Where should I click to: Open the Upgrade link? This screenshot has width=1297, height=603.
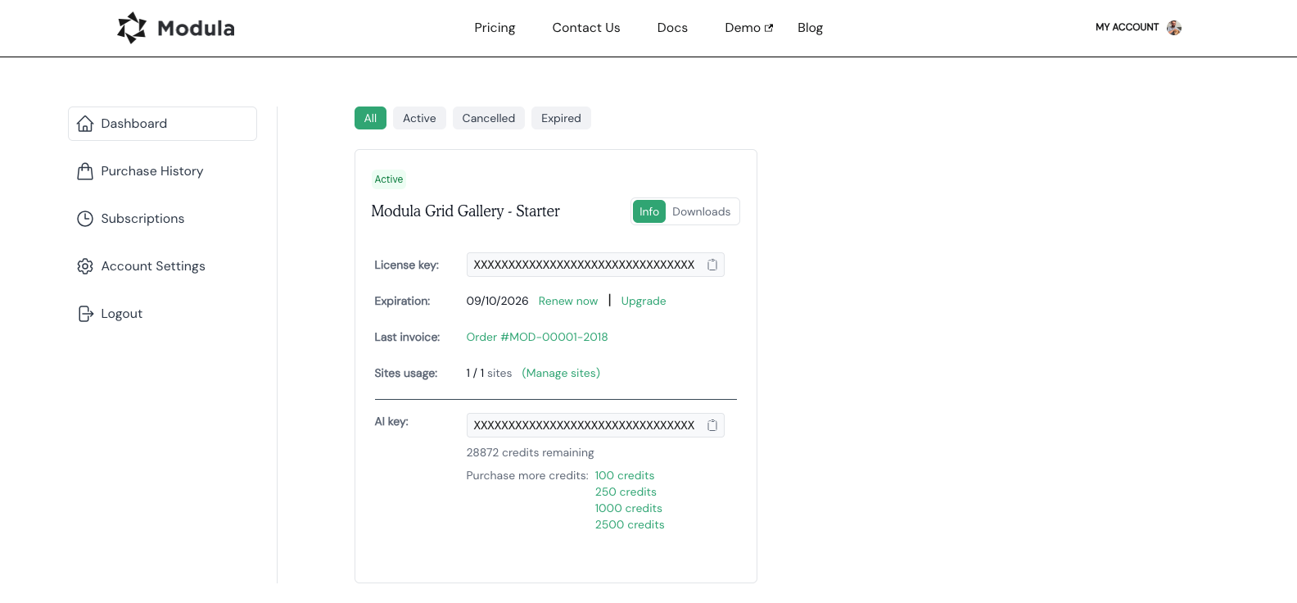(644, 301)
